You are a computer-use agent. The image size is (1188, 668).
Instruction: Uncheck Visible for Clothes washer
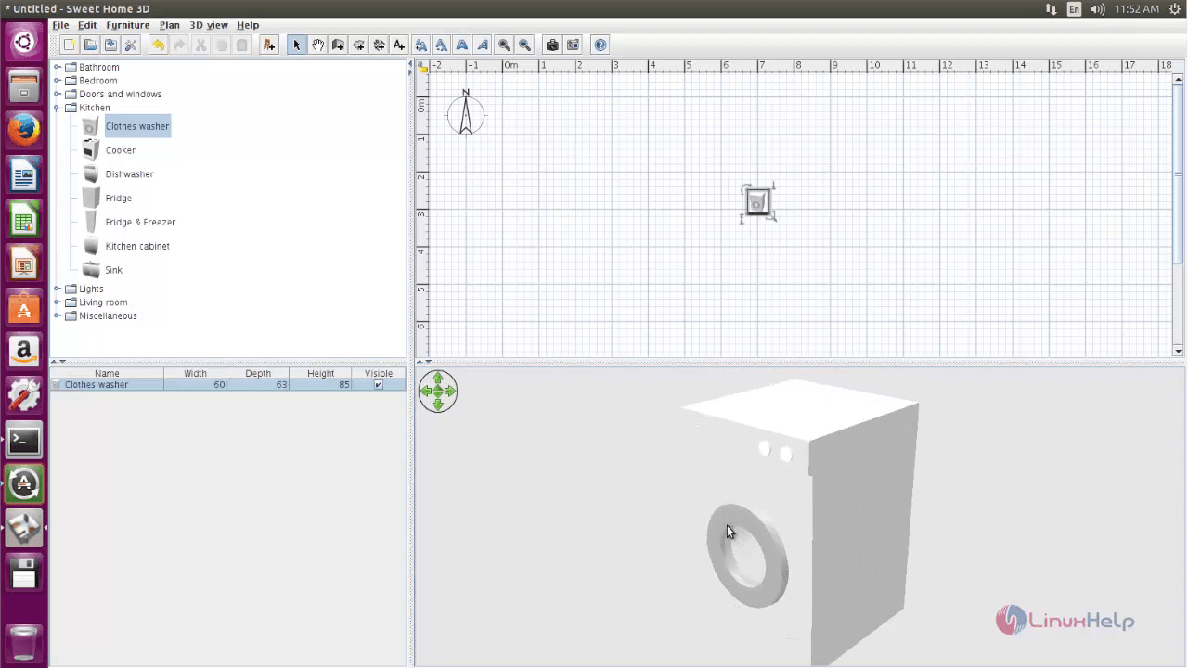[378, 384]
